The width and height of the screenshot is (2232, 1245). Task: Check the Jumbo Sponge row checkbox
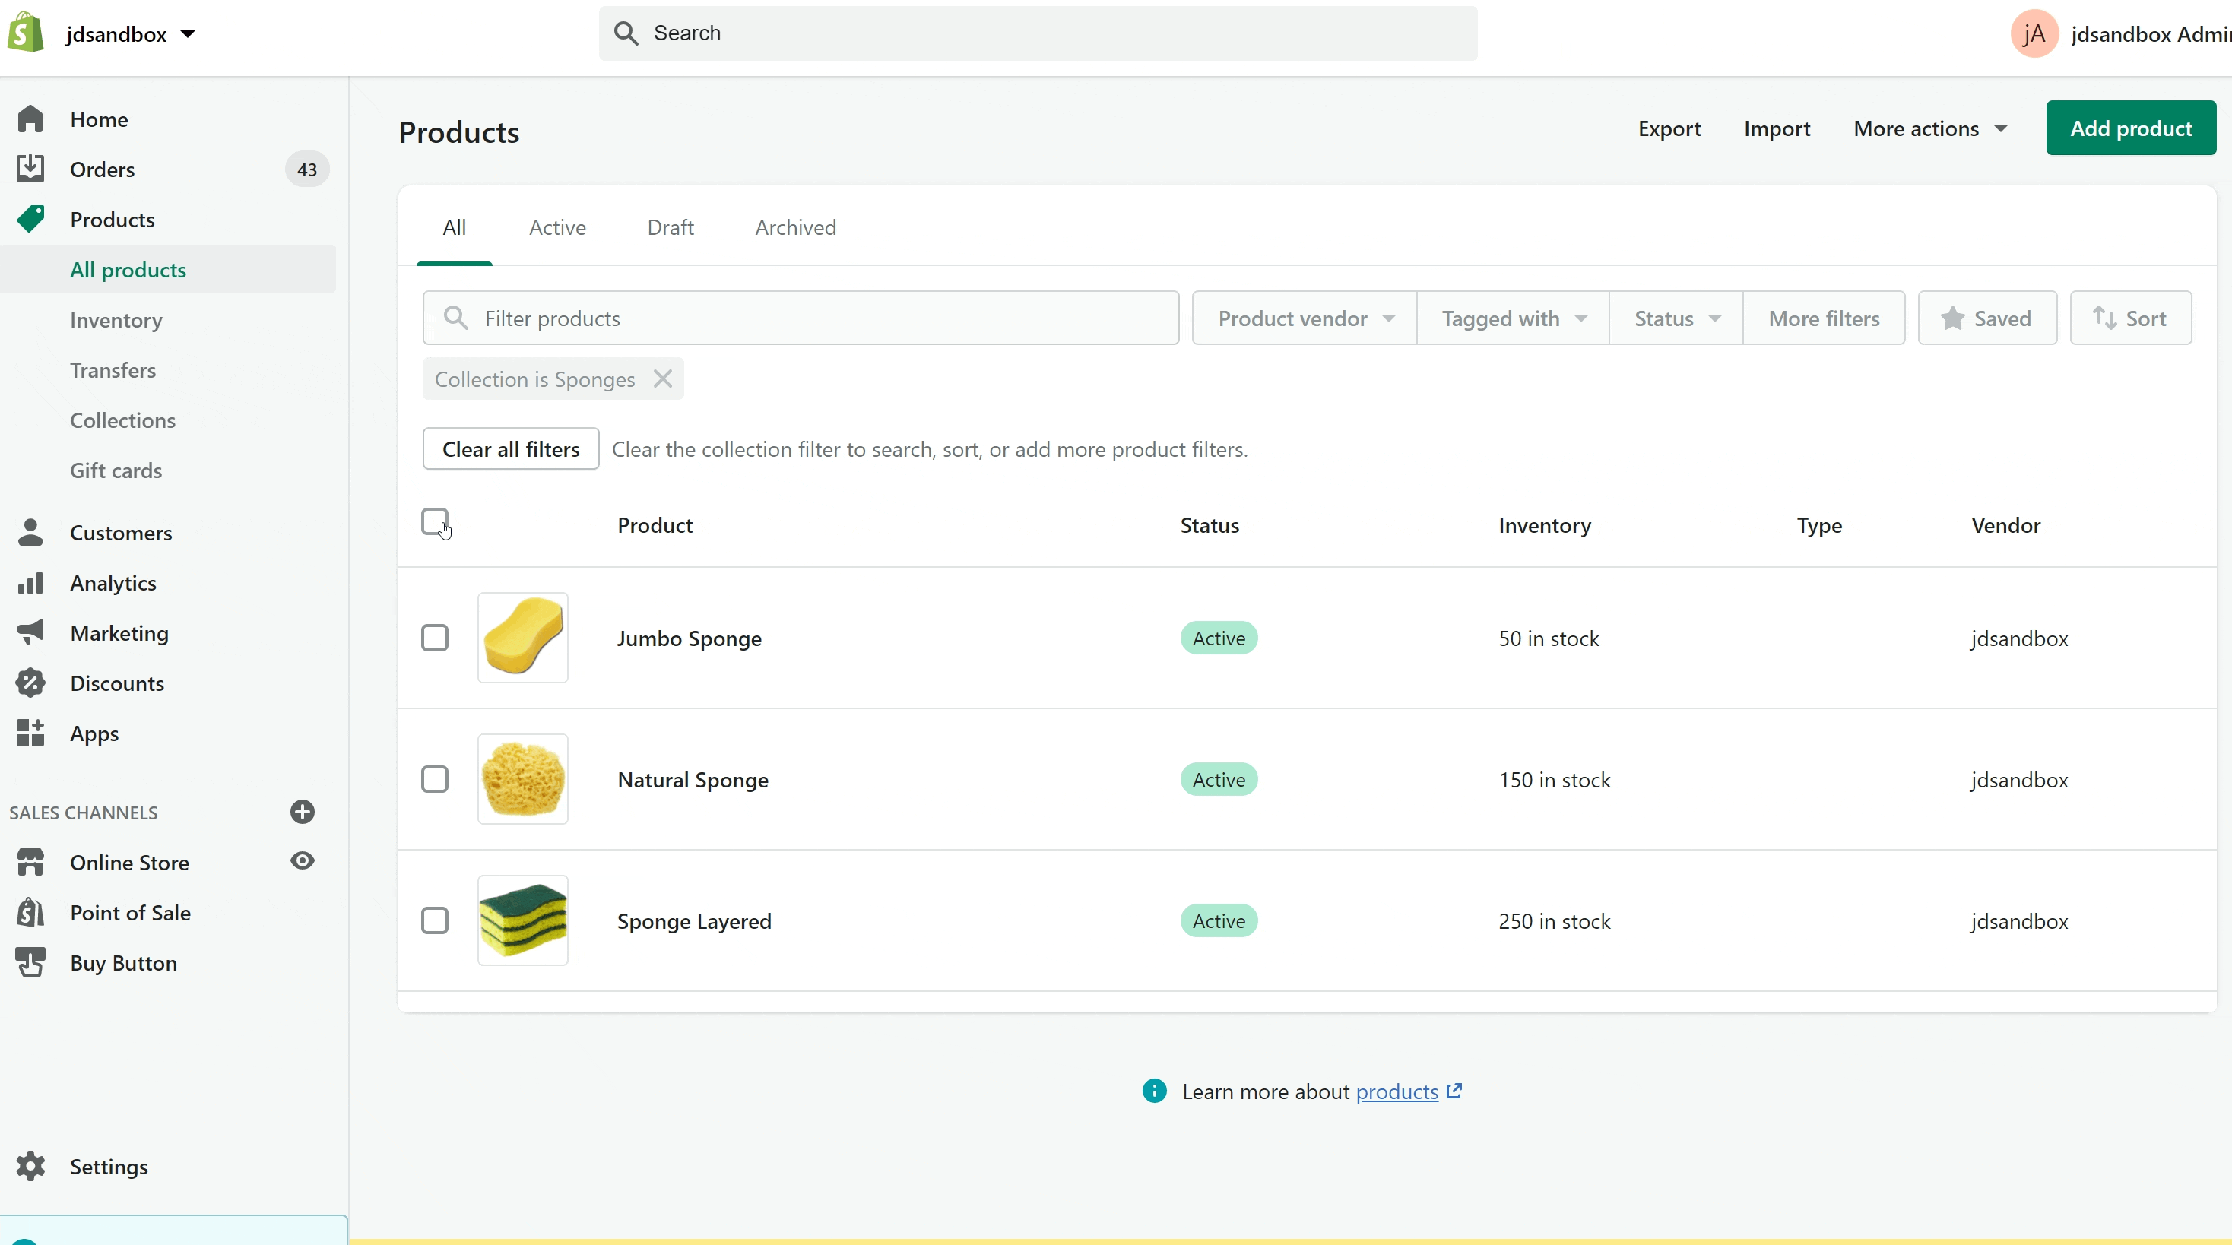pyautogui.click(x=435, y=638)
